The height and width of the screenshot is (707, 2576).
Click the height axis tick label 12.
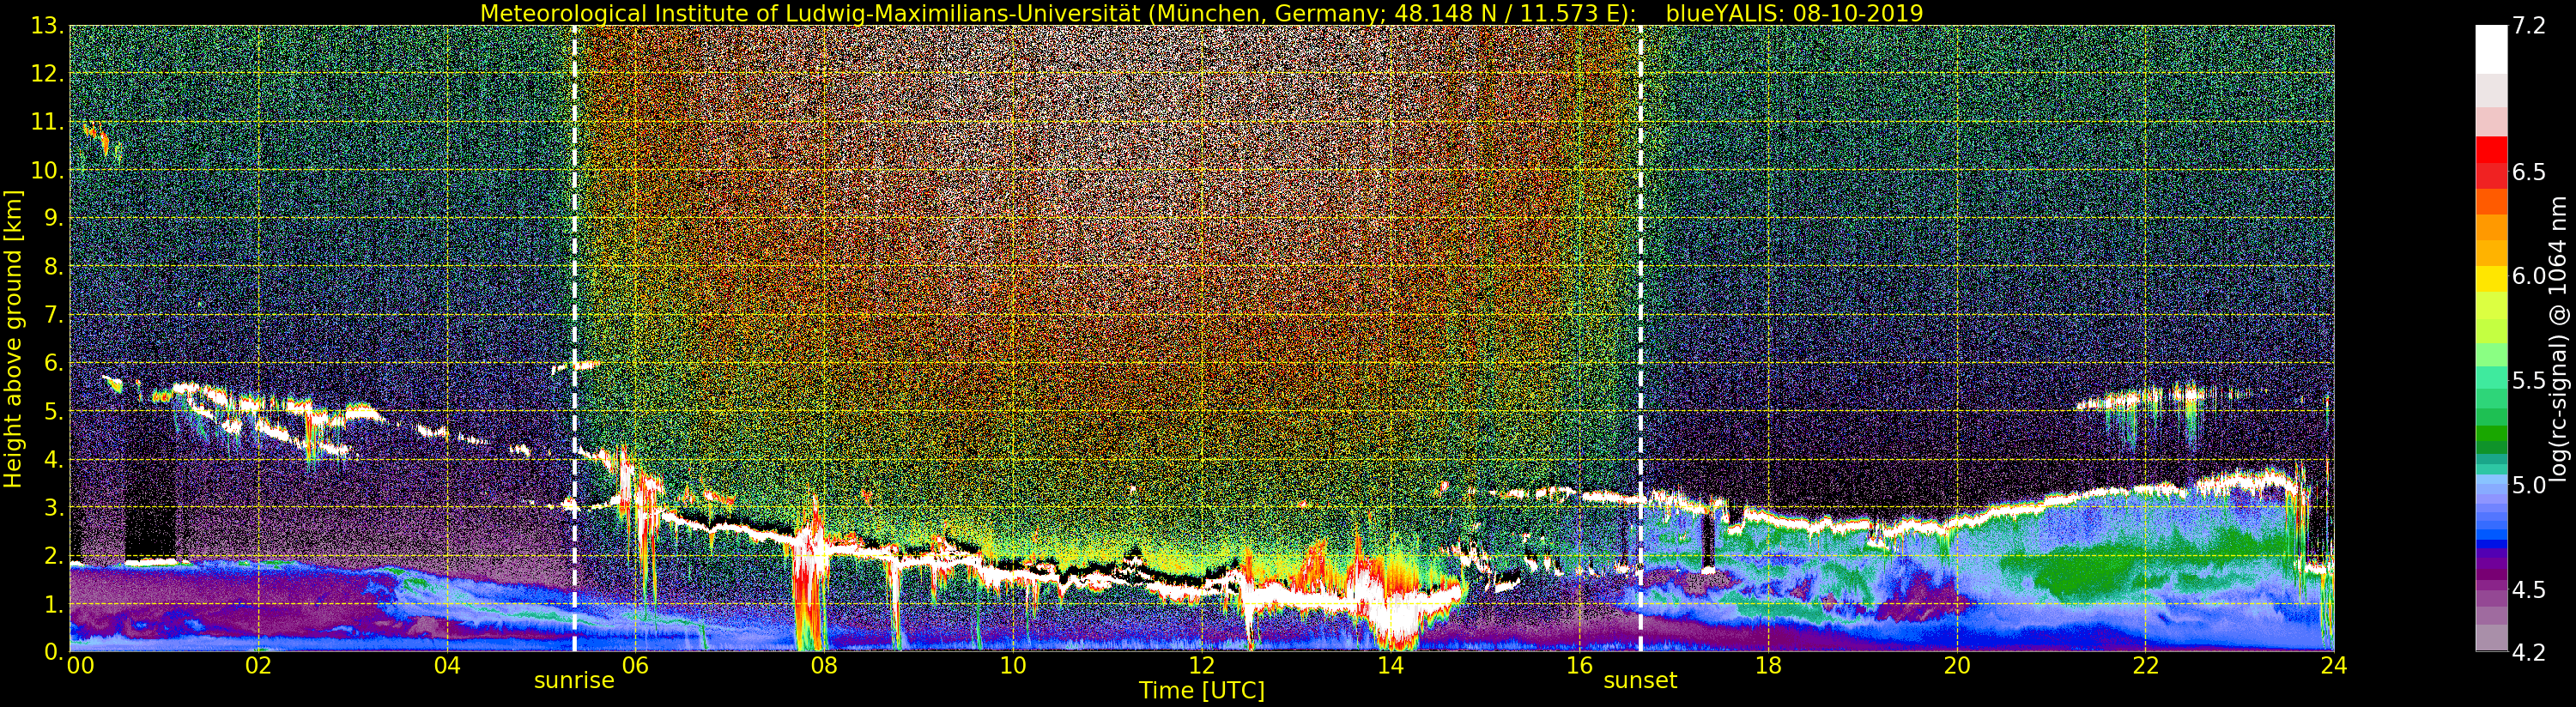(48, 74)
